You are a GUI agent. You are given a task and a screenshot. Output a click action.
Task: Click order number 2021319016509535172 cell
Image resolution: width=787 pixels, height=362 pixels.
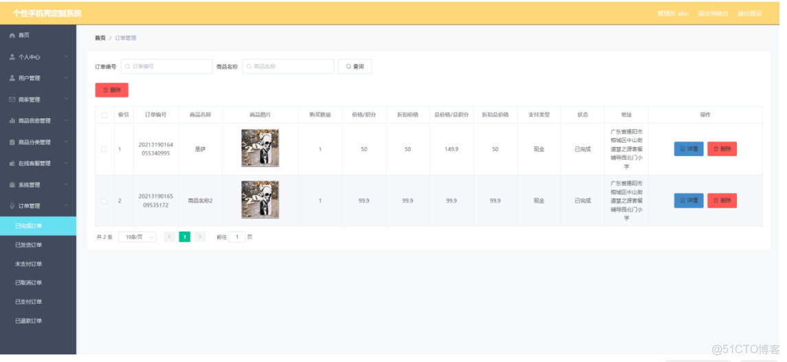pyautogui.click(x=155, y=201)
